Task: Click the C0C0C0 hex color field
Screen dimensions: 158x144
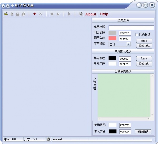Action: pyautogui.click(x=125, y=33)
